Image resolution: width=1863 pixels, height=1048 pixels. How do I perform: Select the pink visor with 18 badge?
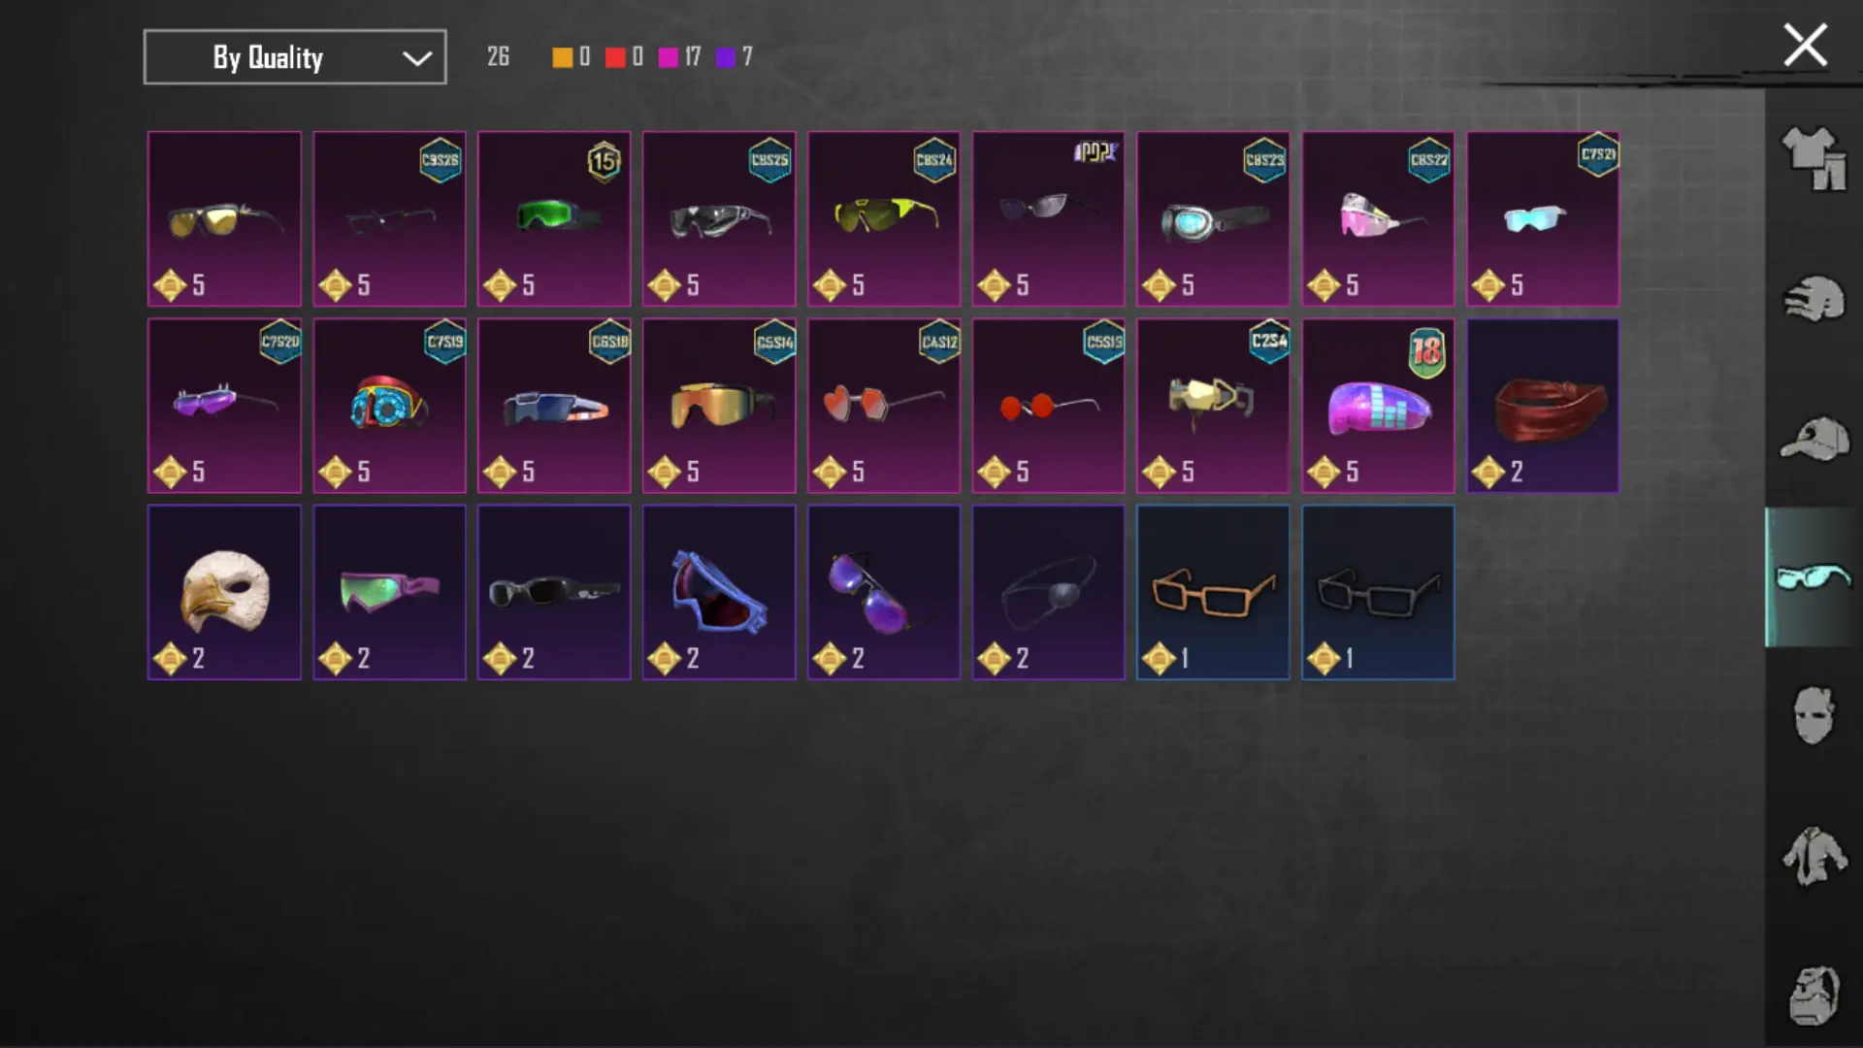1378,406
